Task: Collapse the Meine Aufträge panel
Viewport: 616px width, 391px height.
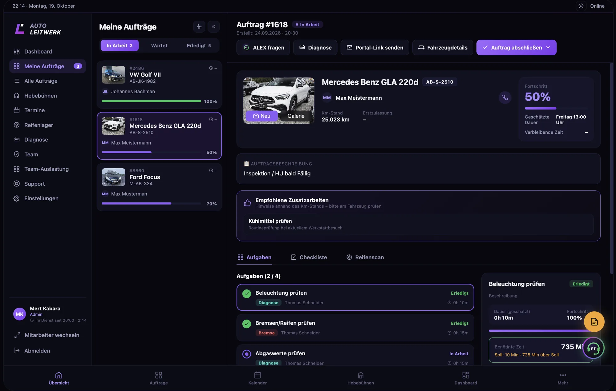Action: point(213,26)
